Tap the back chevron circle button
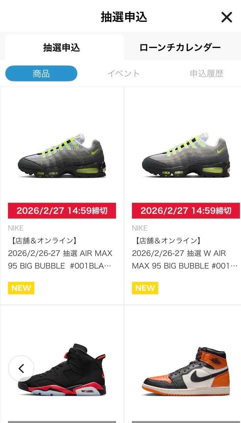This screenshot has height=423, width=241. coord(21,368)
